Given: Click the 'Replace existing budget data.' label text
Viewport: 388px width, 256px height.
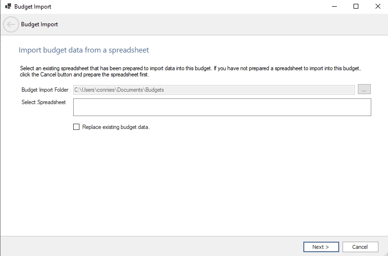Looking at the screenshot, I should coord(116,127).
